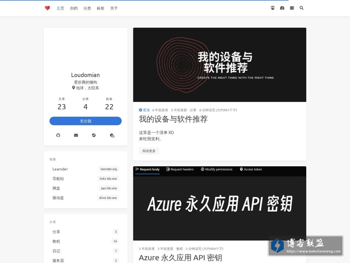The image size is (350, 263).
Task: Click 教程 category in Azure post's meta
Action: coord(180,249)
